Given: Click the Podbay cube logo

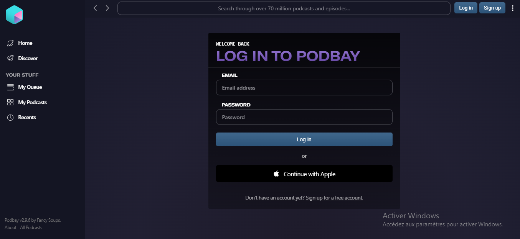Looking at the screenshot, I should pos(15,15).
